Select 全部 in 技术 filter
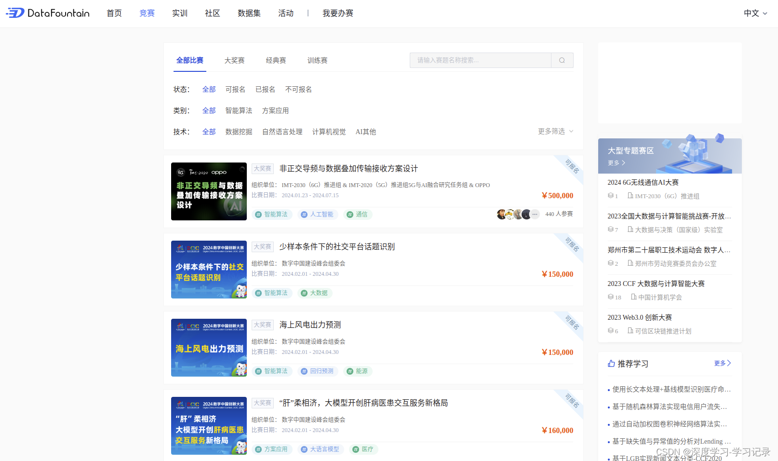Screen dimensions: 778x461 (x=209, y=132)
